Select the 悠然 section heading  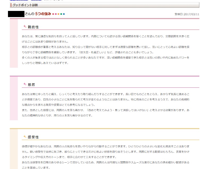31,85
